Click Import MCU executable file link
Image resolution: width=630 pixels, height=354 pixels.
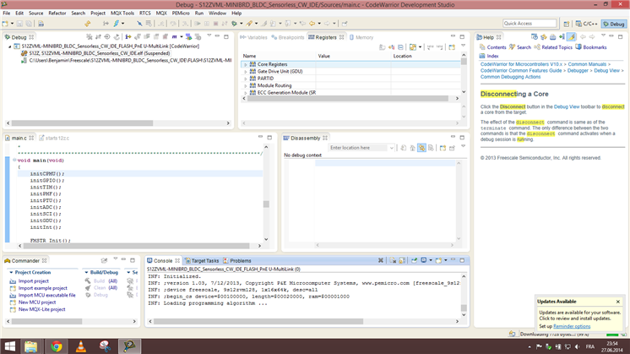pos(47,296)
